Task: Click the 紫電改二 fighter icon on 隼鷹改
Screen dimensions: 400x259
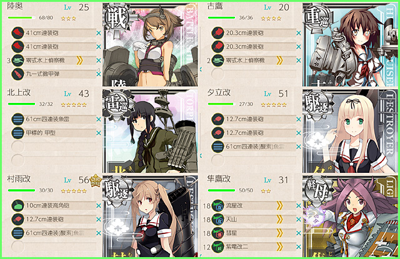Action: click(x=217, y=247)
